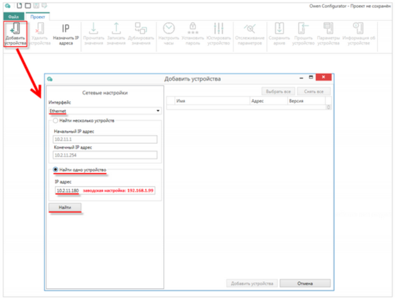This screenshot has width=395, height=298.
Task: Open the Ethernet interface dropdown
Action: pyautogui.click(x=105, y=111)
